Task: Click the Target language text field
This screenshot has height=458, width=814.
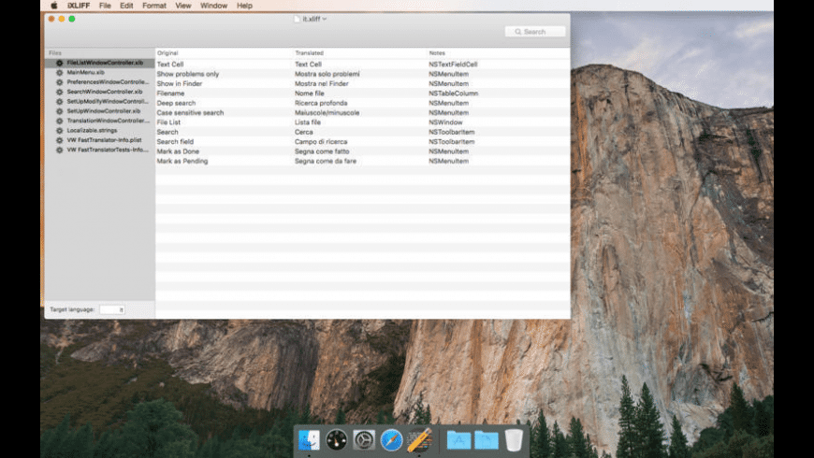Action: point(111,309)
